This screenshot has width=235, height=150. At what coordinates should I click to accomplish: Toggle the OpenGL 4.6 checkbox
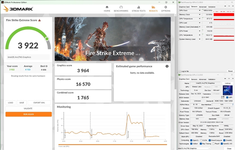222,144
